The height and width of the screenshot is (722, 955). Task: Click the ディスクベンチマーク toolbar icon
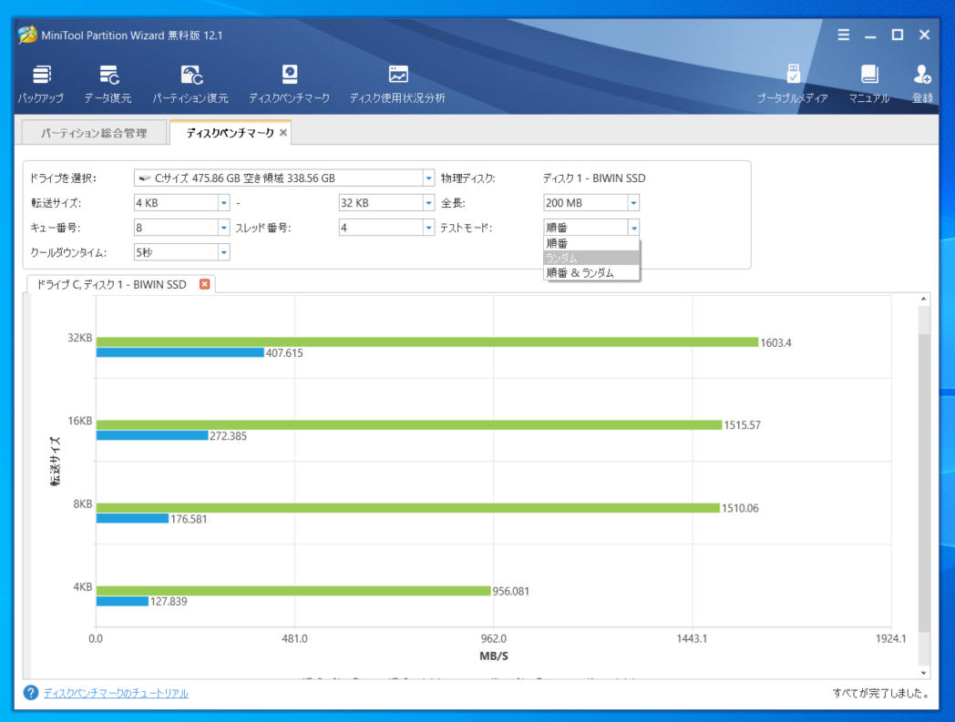289,82
